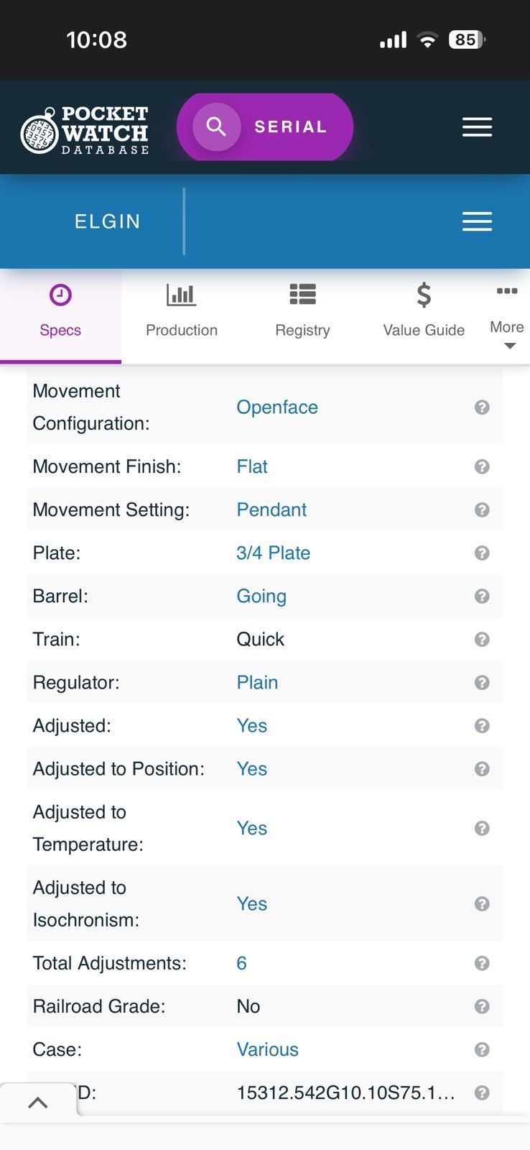
Task: Follow the Pendant setting link
Action: click(x=271, y=510)
